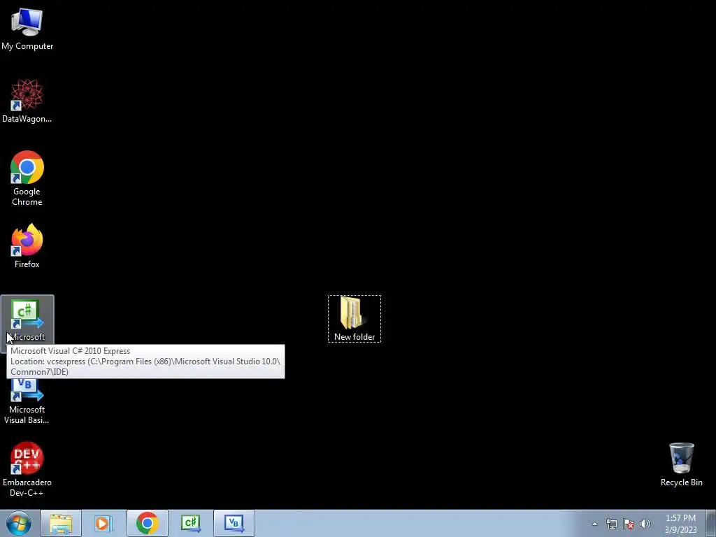Select the Firefox desktop shortcut
This screenshot has width=716, height=537.
[27, 245]
